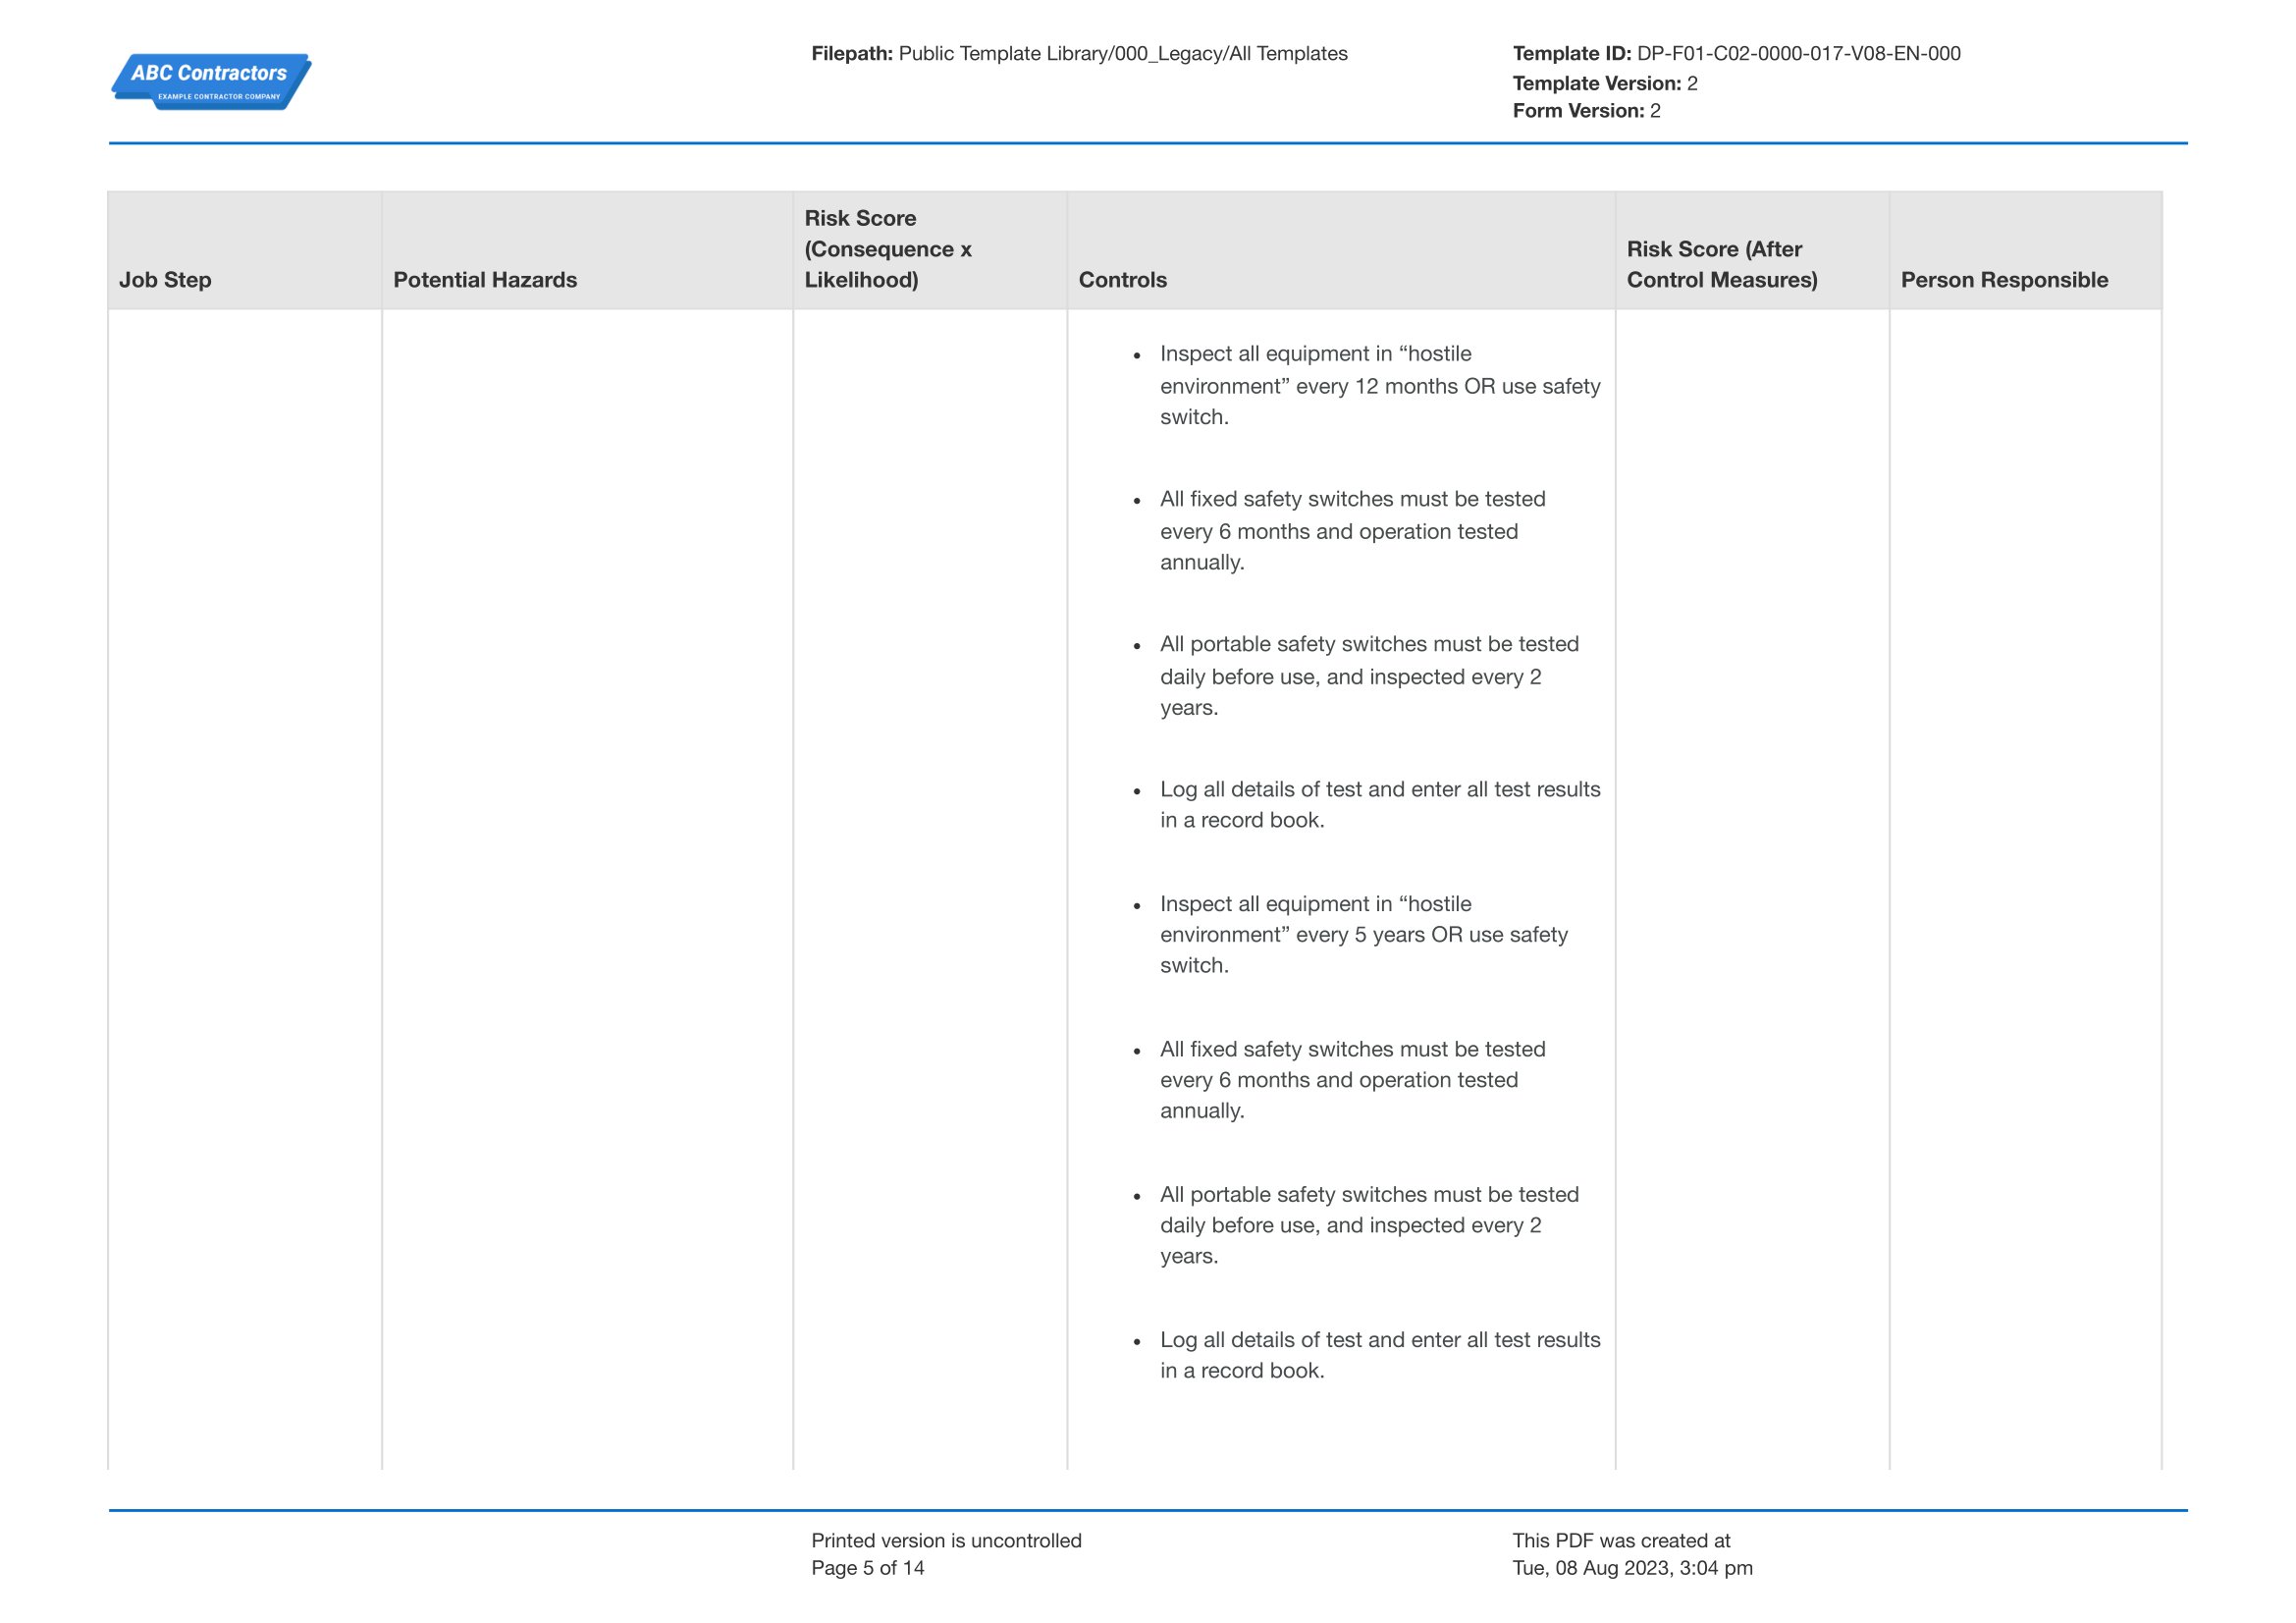Click the Job Step column header
Screen dimensions: 2296x1623
coord(165,280)
